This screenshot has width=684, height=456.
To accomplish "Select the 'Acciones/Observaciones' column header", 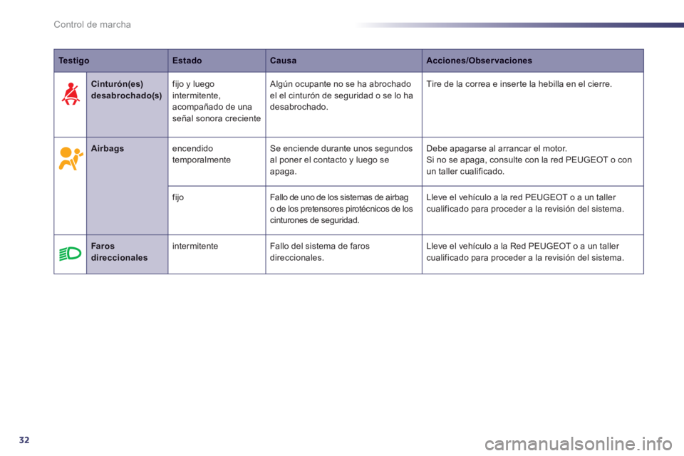I will [533, 61].
